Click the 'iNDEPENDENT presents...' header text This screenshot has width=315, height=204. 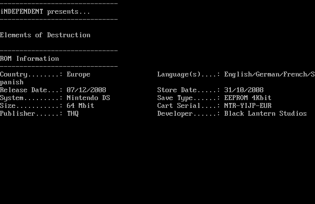[x=45, y=12]
